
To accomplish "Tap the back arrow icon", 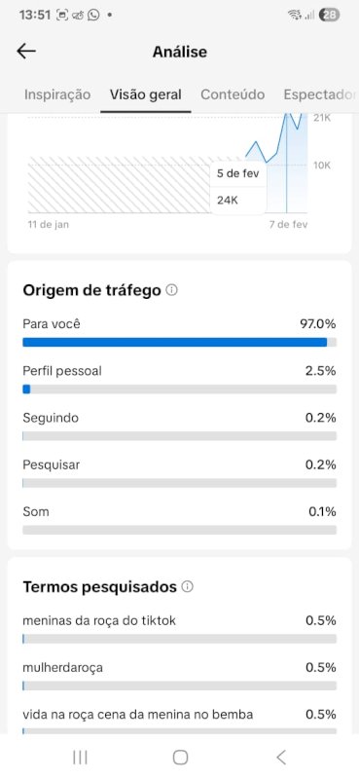I will [x=26, y=52].
